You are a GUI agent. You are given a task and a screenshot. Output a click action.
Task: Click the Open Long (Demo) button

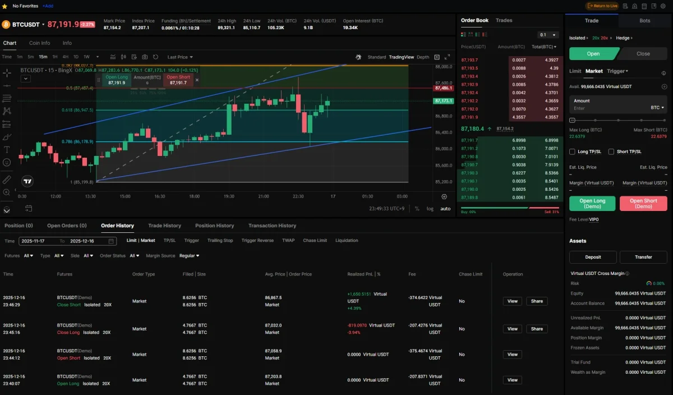[592, 203]
